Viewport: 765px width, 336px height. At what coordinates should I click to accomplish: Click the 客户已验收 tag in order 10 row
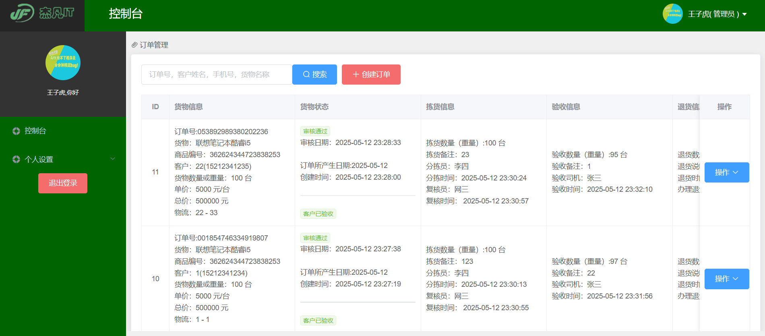318,321
